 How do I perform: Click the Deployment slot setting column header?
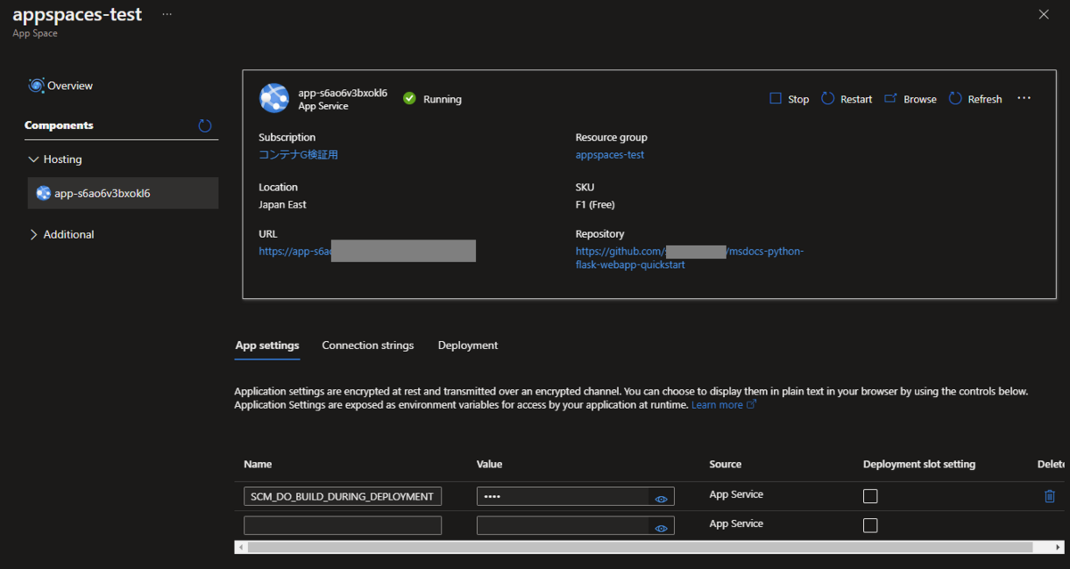tap(919, 464)
